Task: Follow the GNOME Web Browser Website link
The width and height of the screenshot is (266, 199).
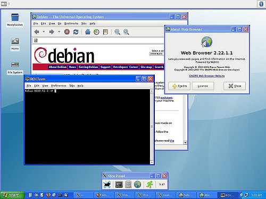Action: pos(207,76)
